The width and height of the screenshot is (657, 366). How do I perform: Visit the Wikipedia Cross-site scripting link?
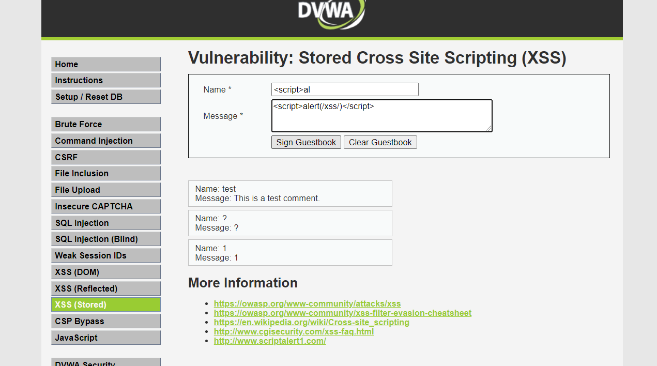coord(311,323)
